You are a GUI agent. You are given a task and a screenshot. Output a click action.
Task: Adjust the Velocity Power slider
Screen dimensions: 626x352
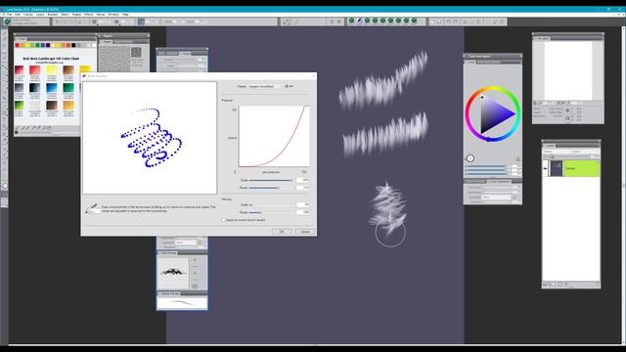[x=271, y=212]
